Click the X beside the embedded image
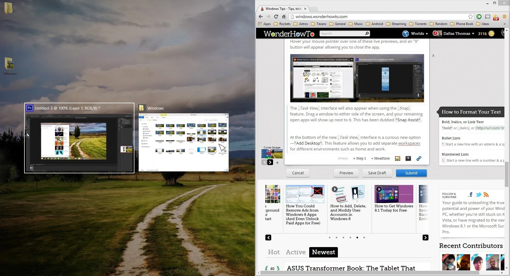The width and height of the screenshot is (510, 276). (x=433, y=55)
